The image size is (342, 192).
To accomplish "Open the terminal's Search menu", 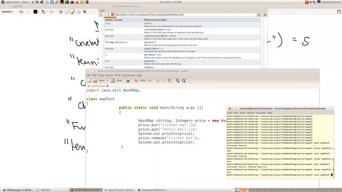I will (251, 113).
